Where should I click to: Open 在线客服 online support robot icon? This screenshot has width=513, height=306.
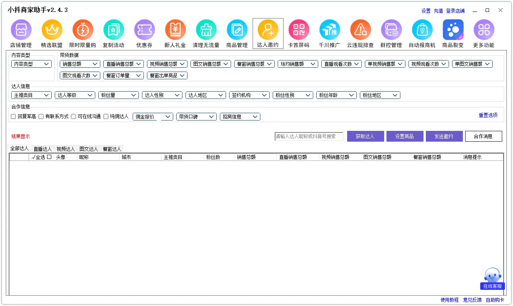[x=492, y=278]
